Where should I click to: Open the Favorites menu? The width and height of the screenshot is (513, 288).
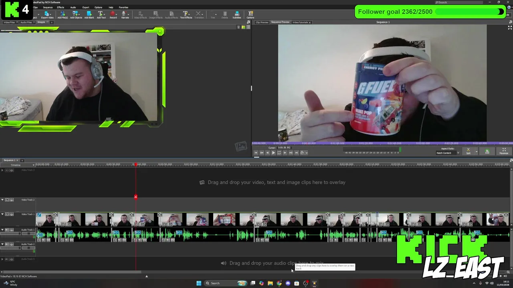(x=123, y=7)
